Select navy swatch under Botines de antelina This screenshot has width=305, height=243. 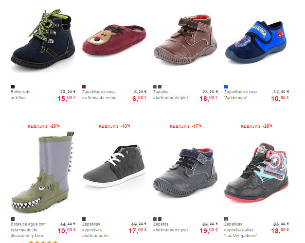click(x=13, y=87)
